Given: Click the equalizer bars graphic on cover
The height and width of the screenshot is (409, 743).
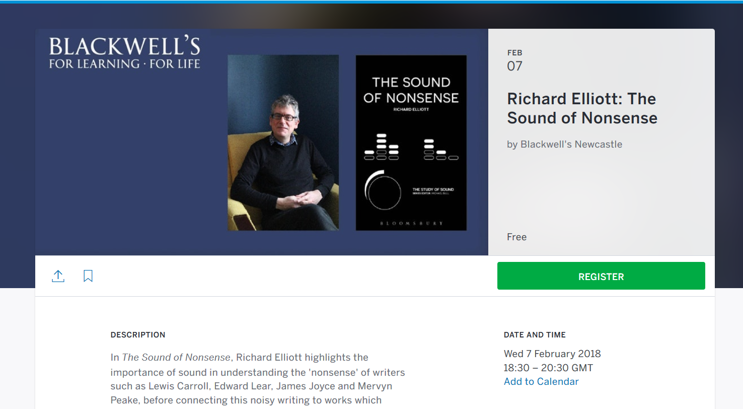Looking at the screenshot, I should point(382,148).
